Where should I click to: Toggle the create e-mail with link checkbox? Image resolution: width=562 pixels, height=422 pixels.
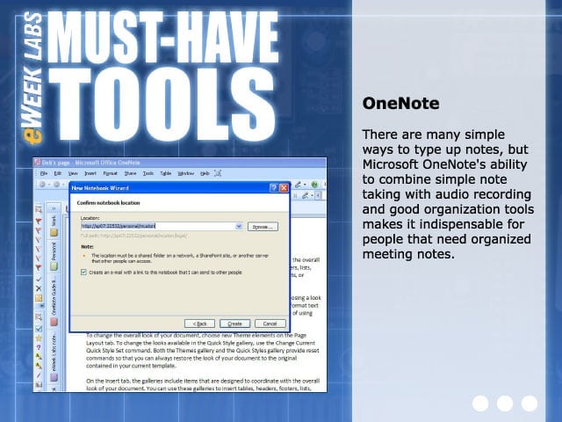[x=84, y=273]
